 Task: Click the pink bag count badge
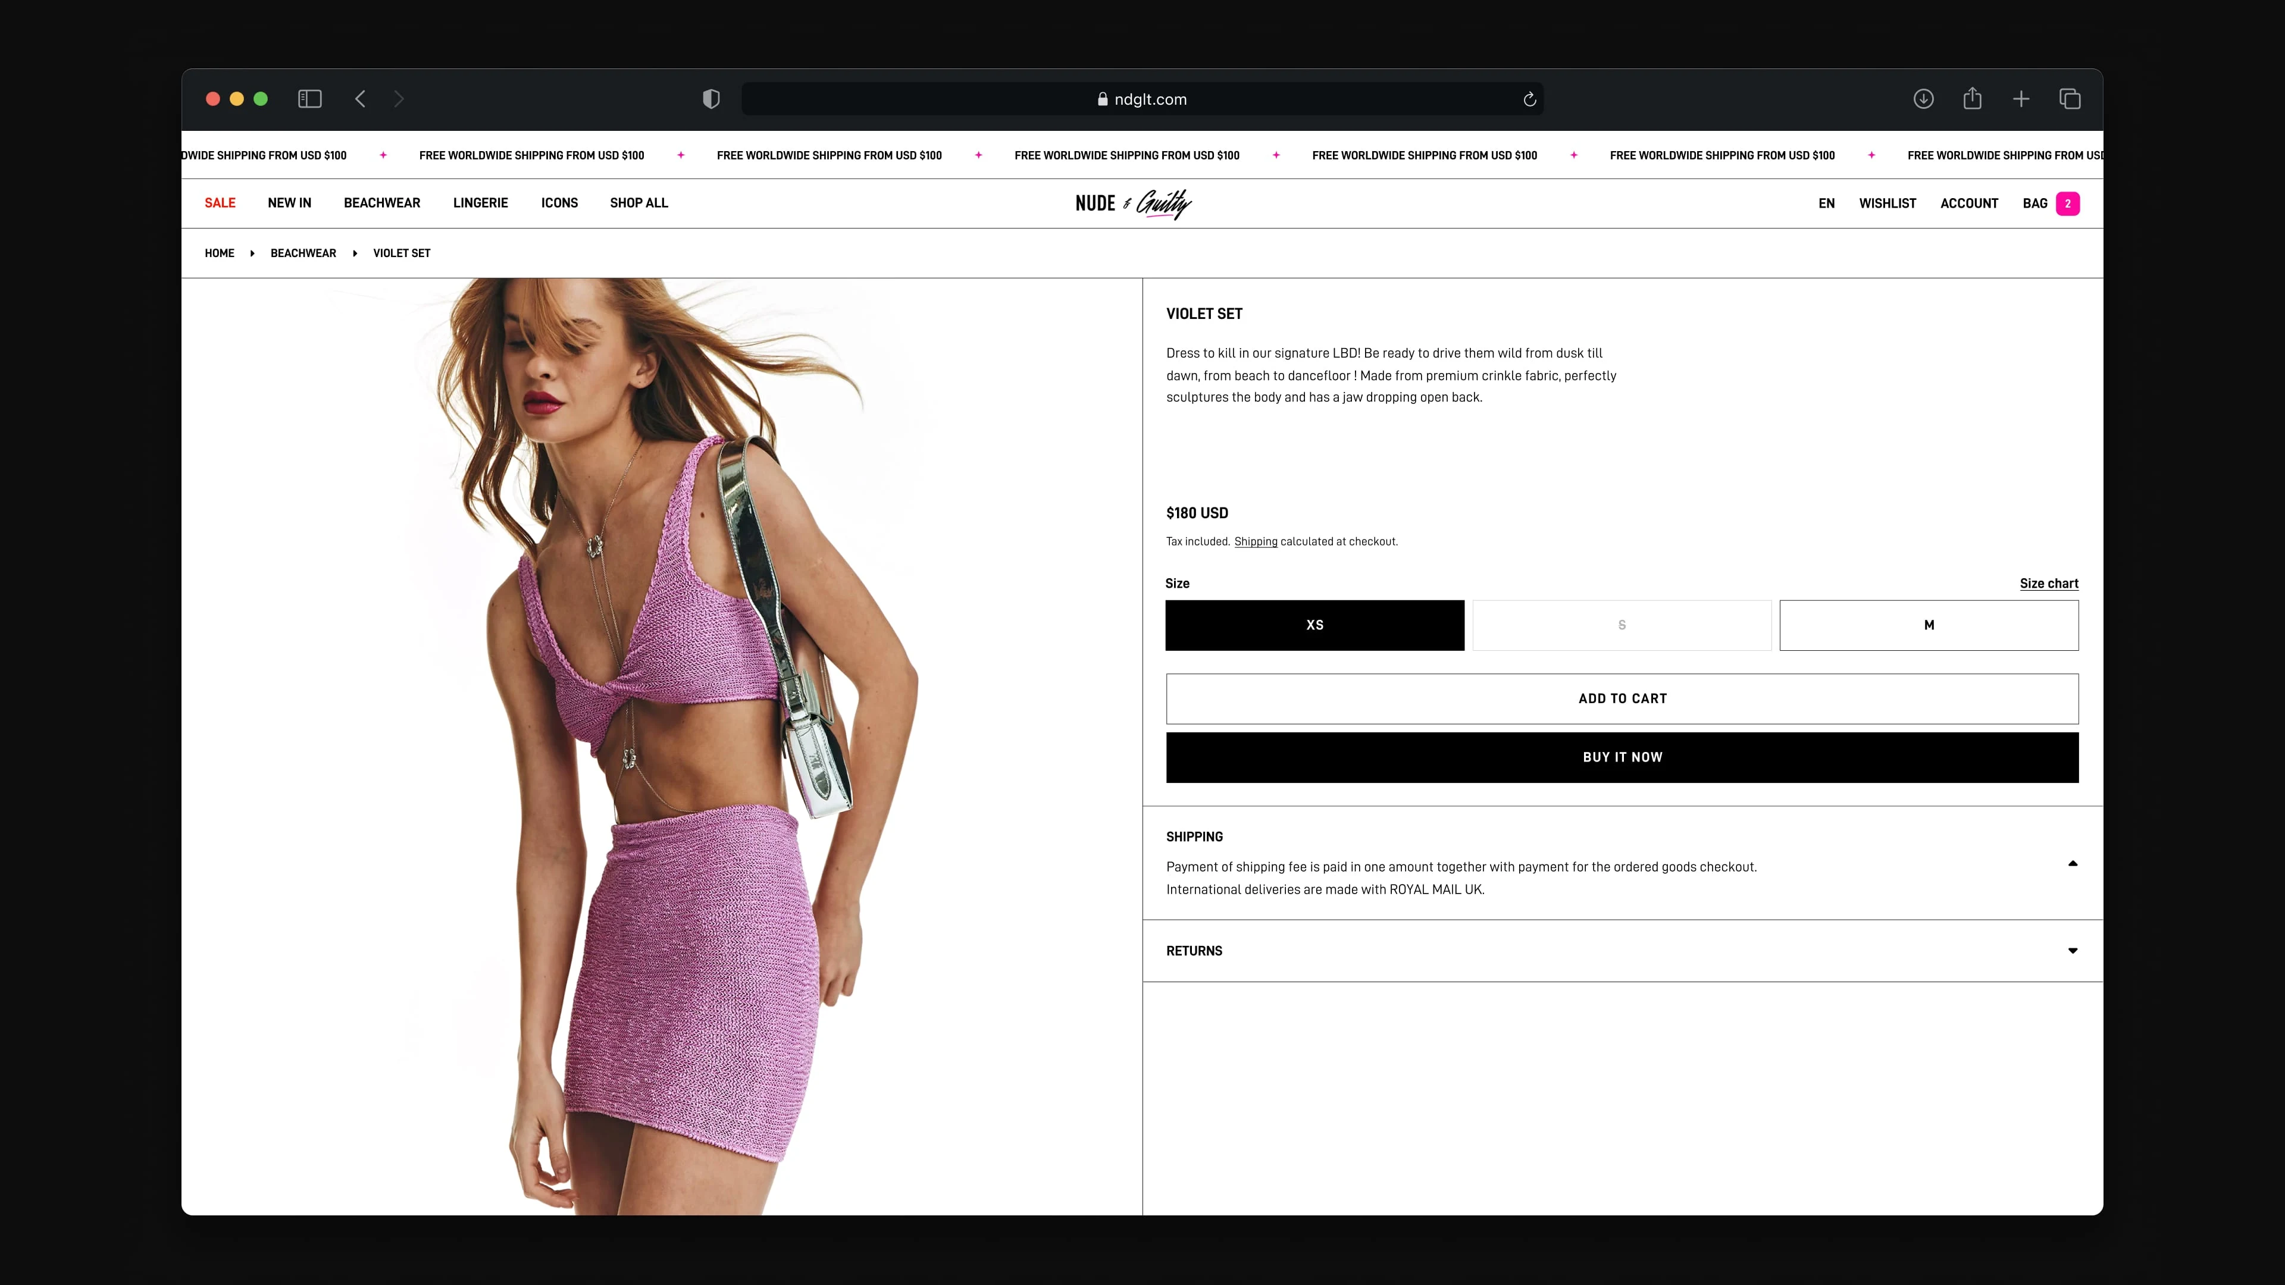pyautogui.click(x=2068, y=204)
